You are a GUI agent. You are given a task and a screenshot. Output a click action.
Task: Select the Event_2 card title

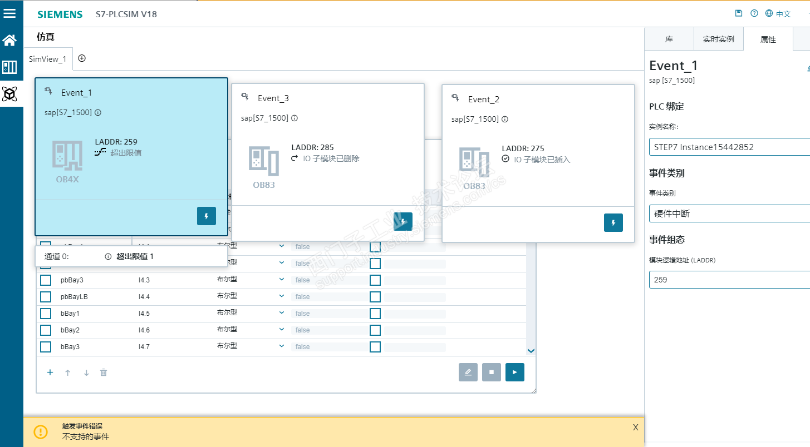[484, 100]
